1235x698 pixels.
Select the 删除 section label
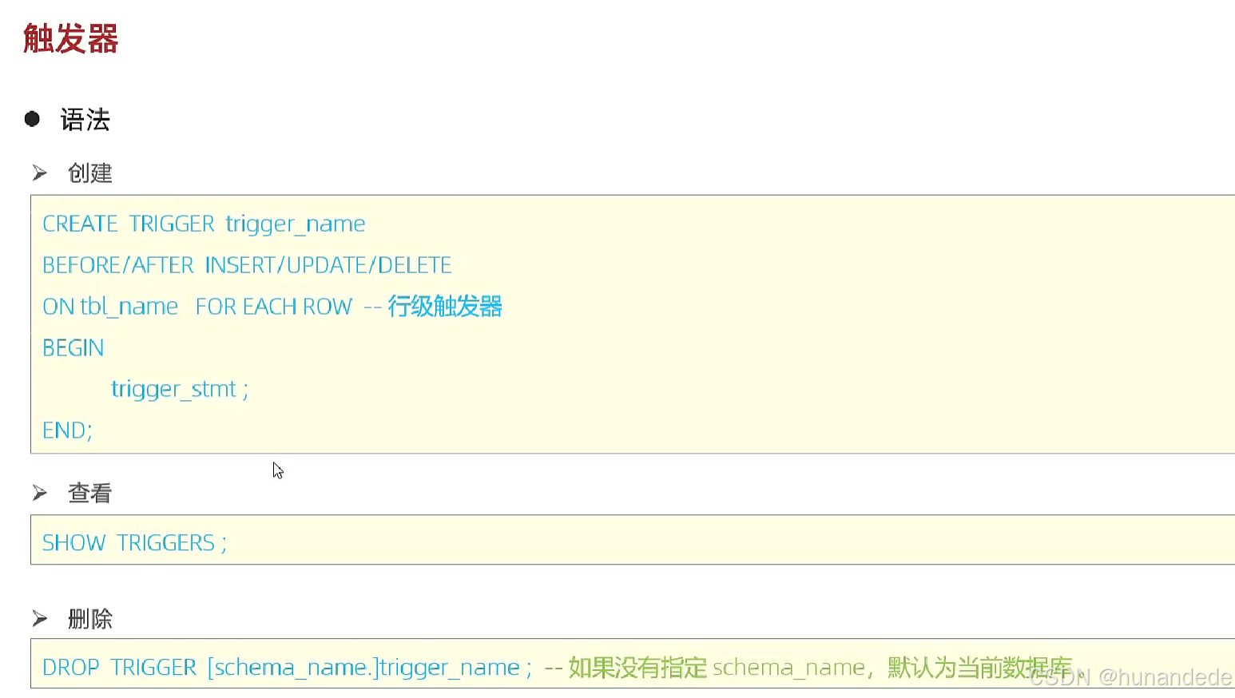tap(90, 618)
